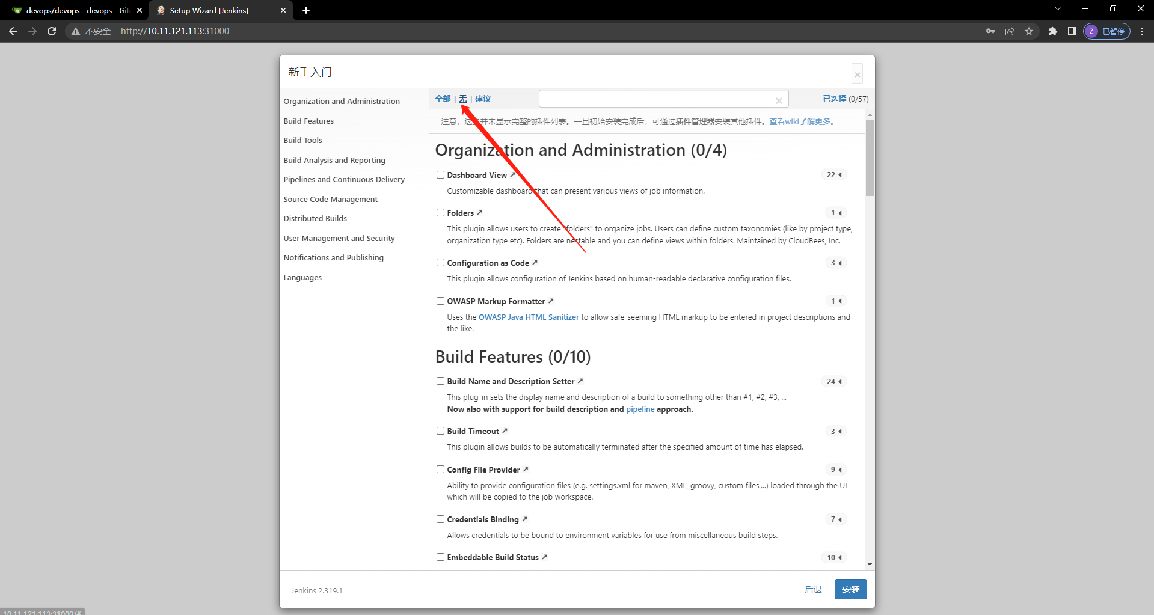Jump to Source Code Management category

click(330, 199)
